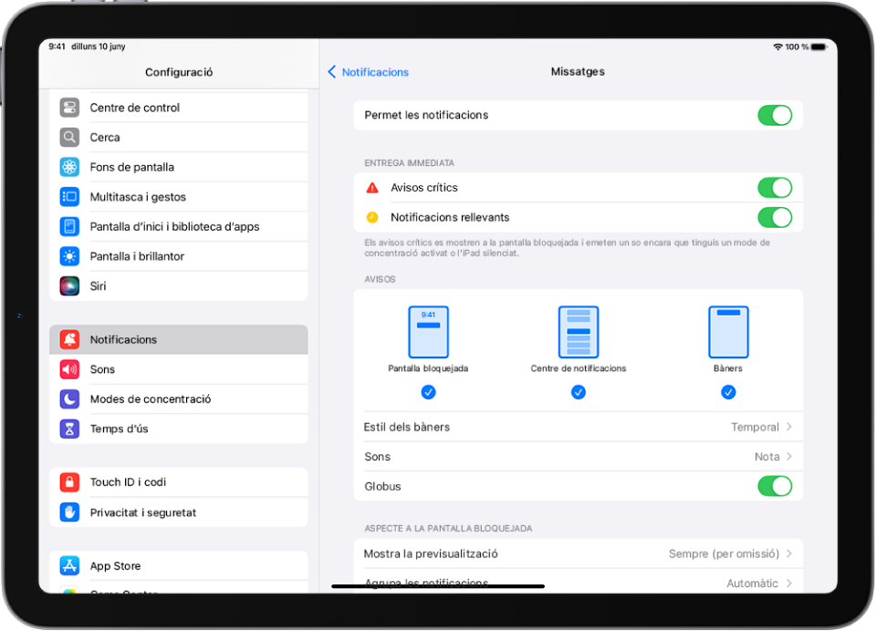Open Multitasca i gestos settings

pyautogui.click(x=179, y=197)
